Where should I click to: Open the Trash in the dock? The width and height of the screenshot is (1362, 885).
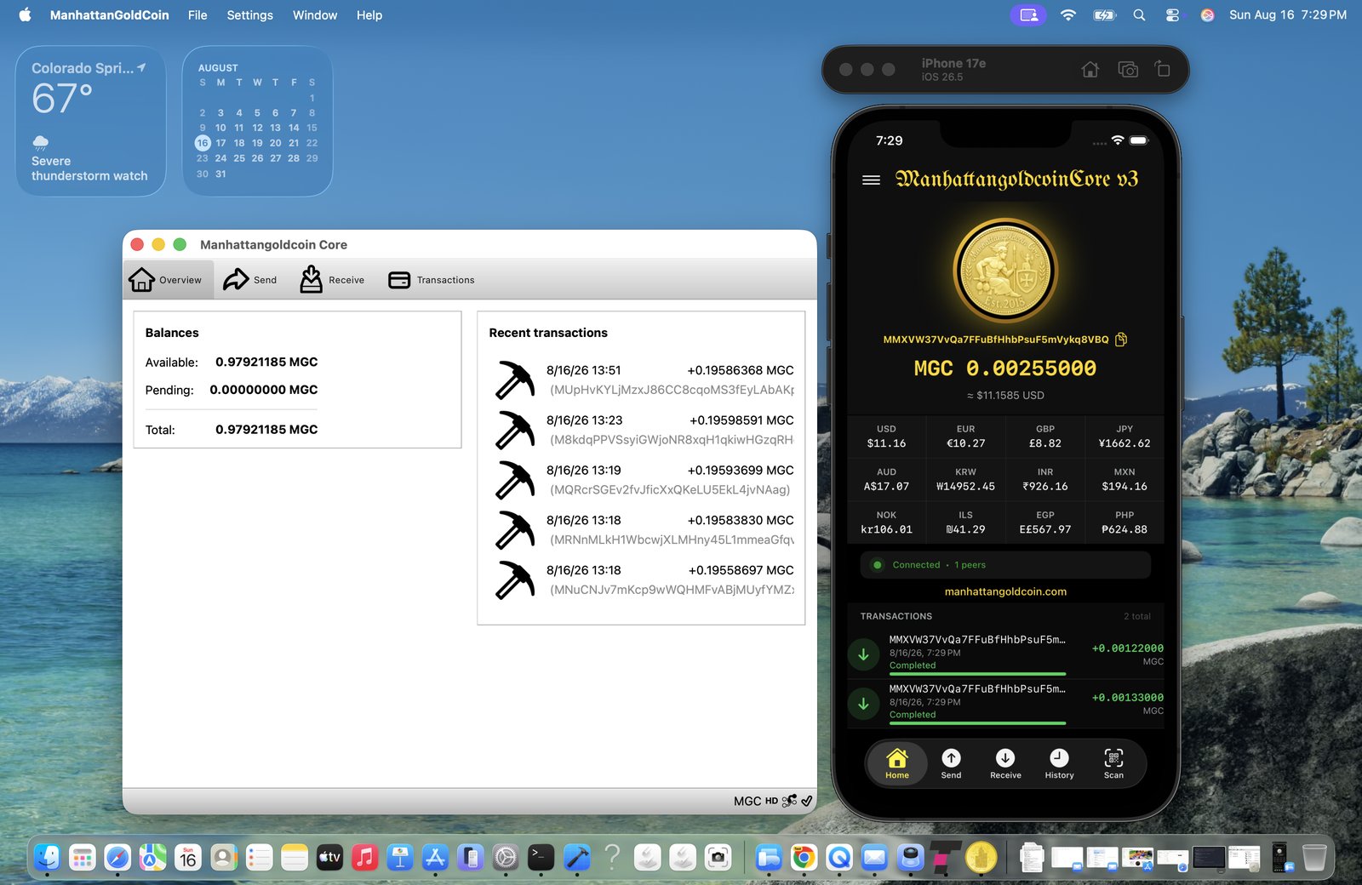click(1314, 857)
